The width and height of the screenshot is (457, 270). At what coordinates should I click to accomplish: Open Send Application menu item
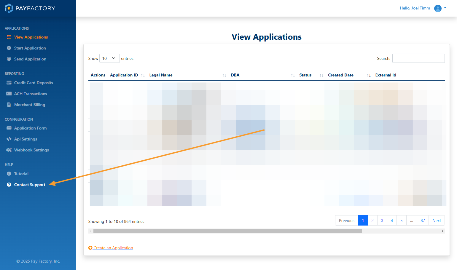30,59
